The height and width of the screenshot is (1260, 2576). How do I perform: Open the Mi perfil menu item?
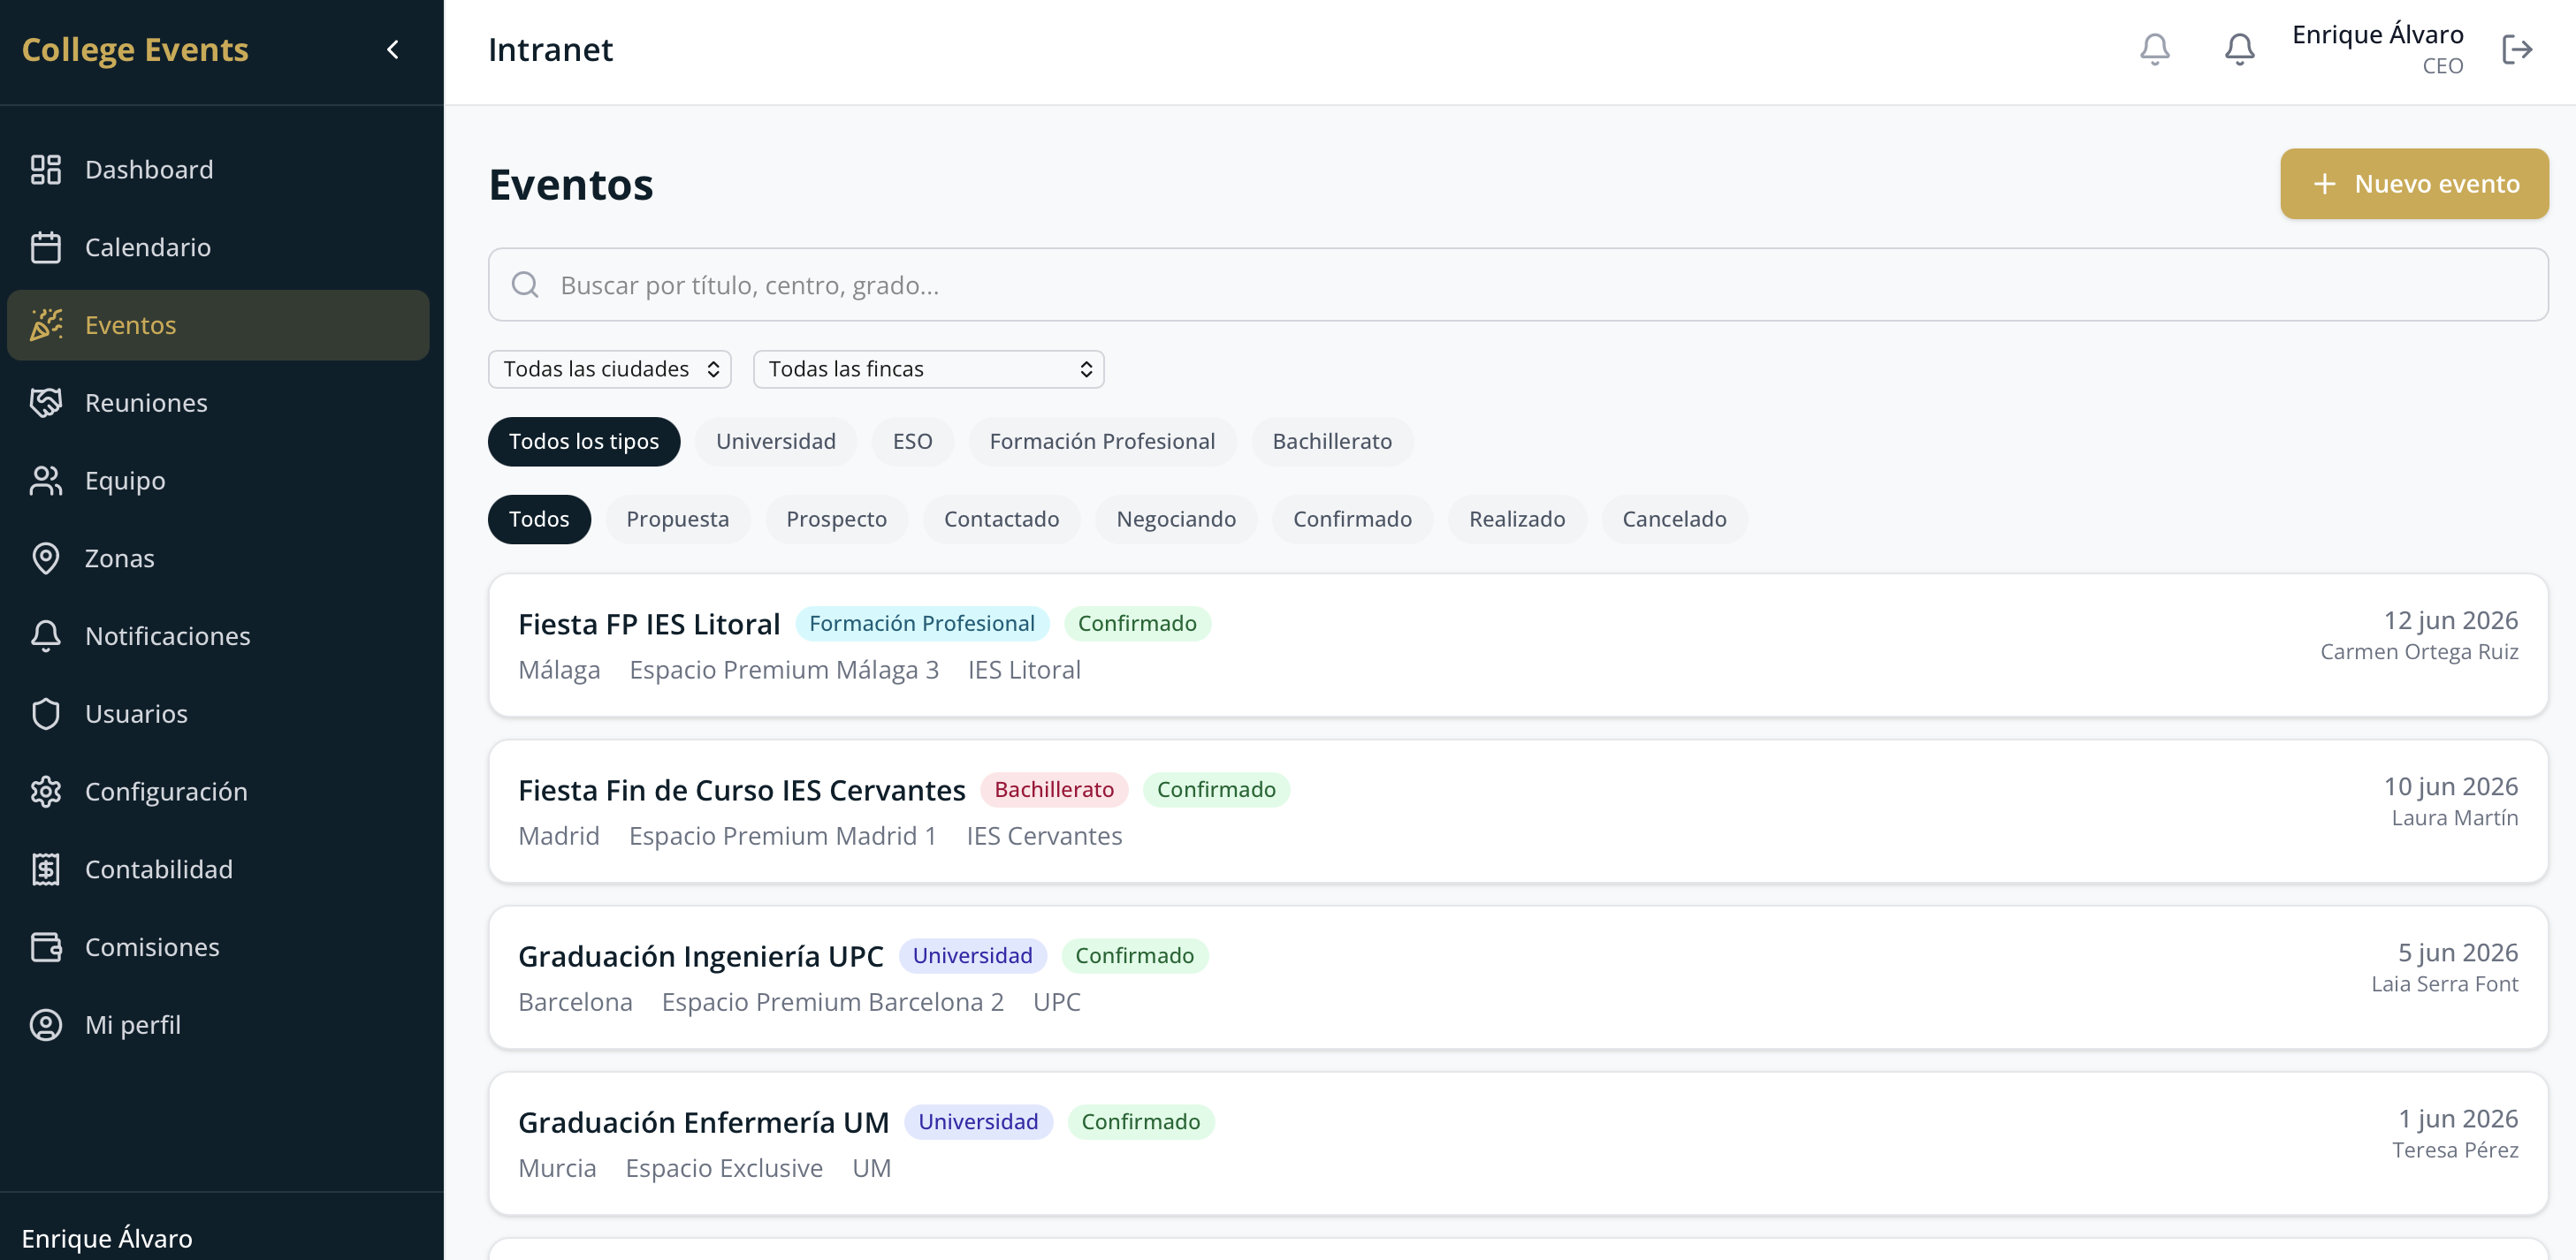(133, 1025)
